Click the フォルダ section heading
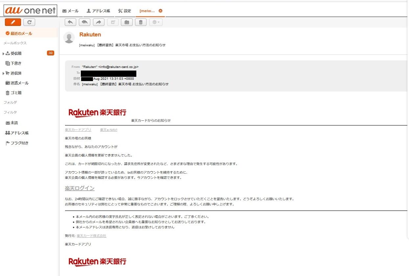 [x=10, y=102]
